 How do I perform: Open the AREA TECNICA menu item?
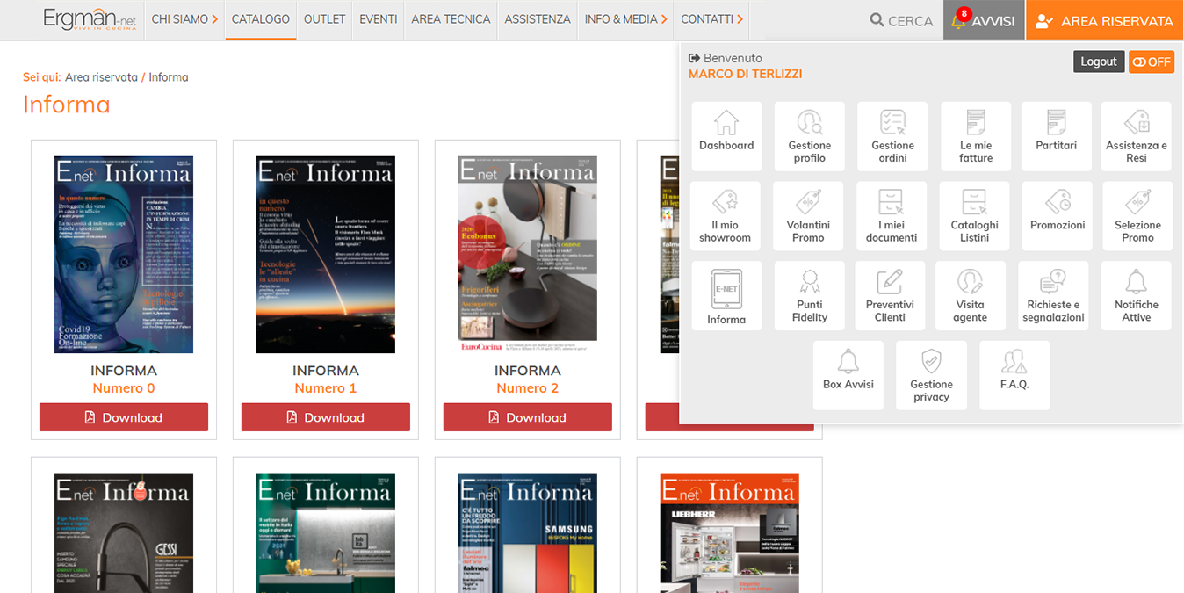pos(451,19)
